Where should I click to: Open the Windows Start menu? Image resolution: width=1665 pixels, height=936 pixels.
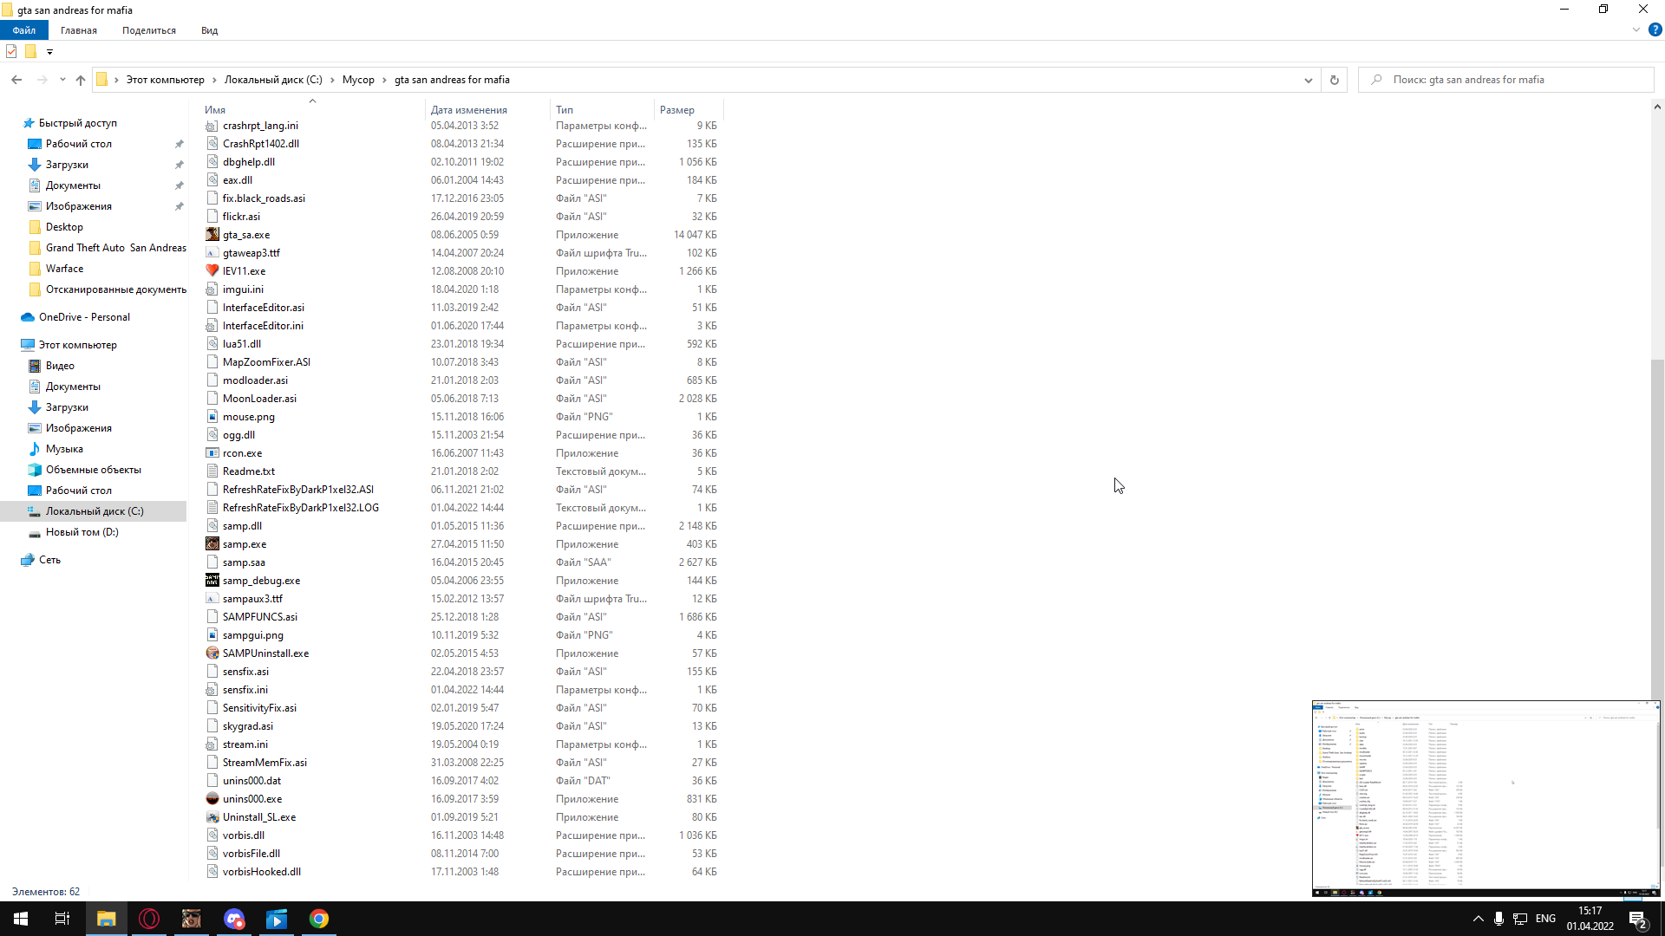point(21,919)
